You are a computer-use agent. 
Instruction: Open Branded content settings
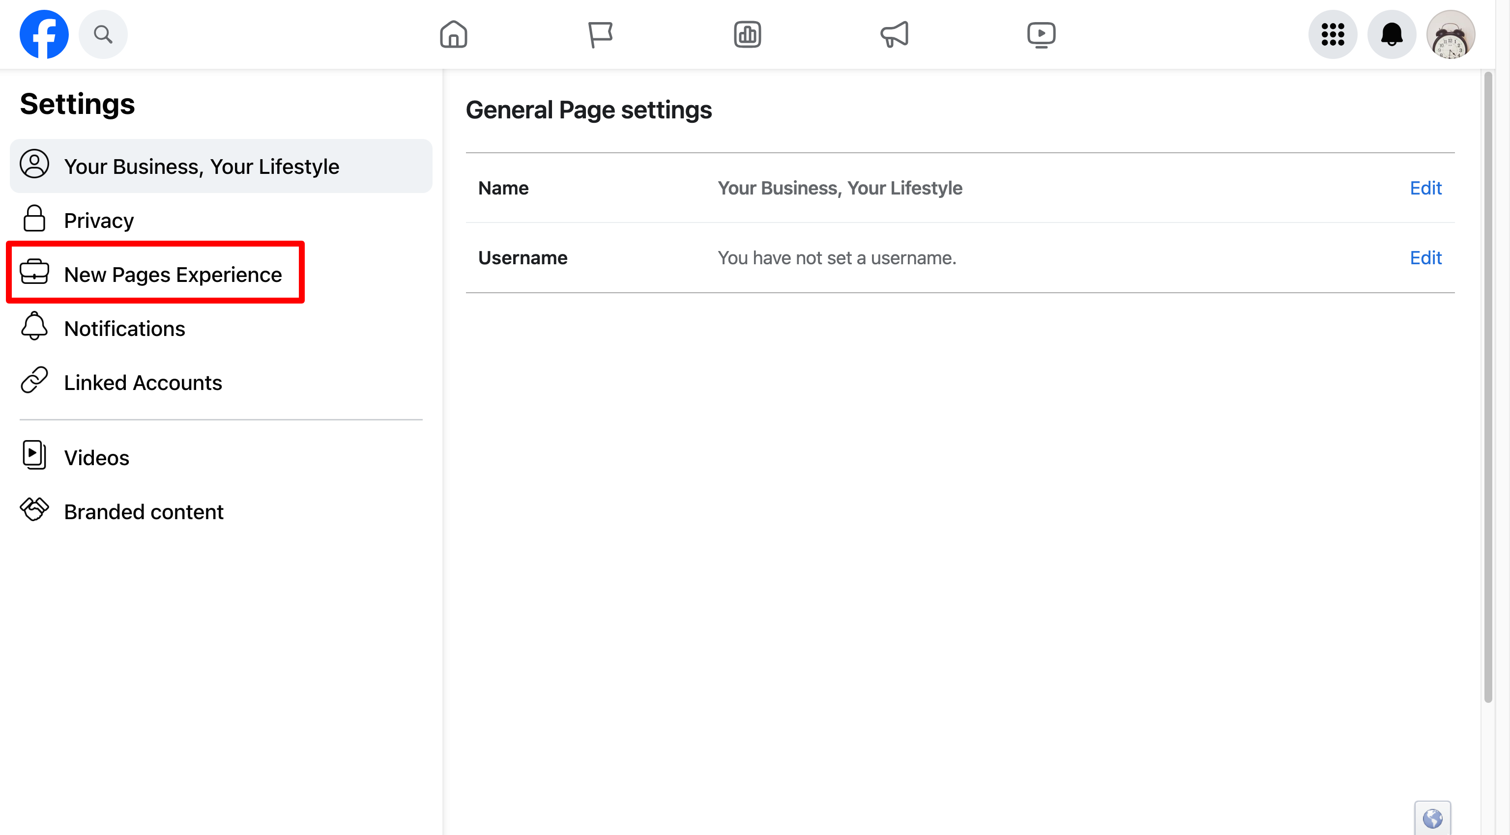pos(143,511)
